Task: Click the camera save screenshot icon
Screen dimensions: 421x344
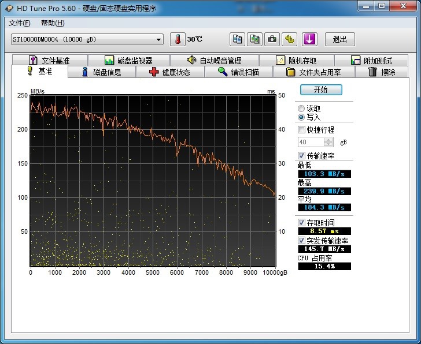Action: (x=272, y=39)
